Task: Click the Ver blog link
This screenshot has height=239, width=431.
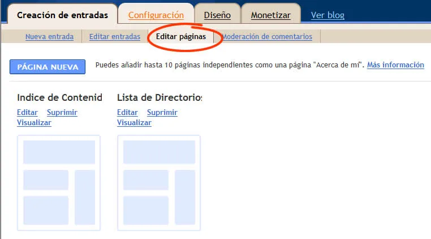Action: coord(327,15)
